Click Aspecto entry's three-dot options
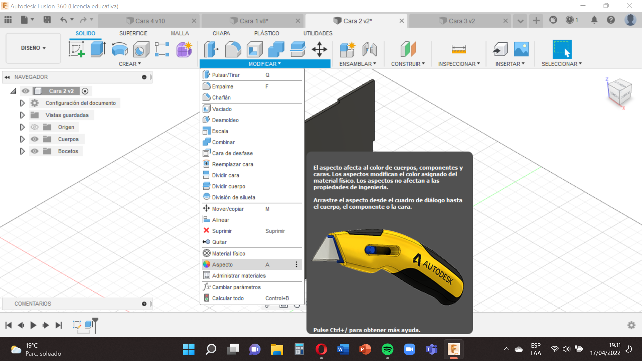Image resolution: width=642 pixels, height=361 pixels. click(296, 264)
